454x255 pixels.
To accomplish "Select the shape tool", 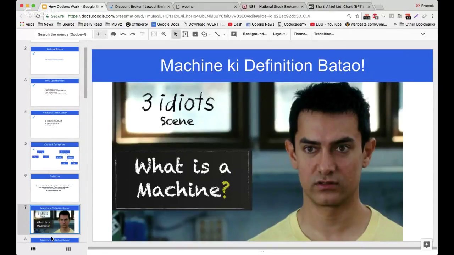I will click(204, 34).
